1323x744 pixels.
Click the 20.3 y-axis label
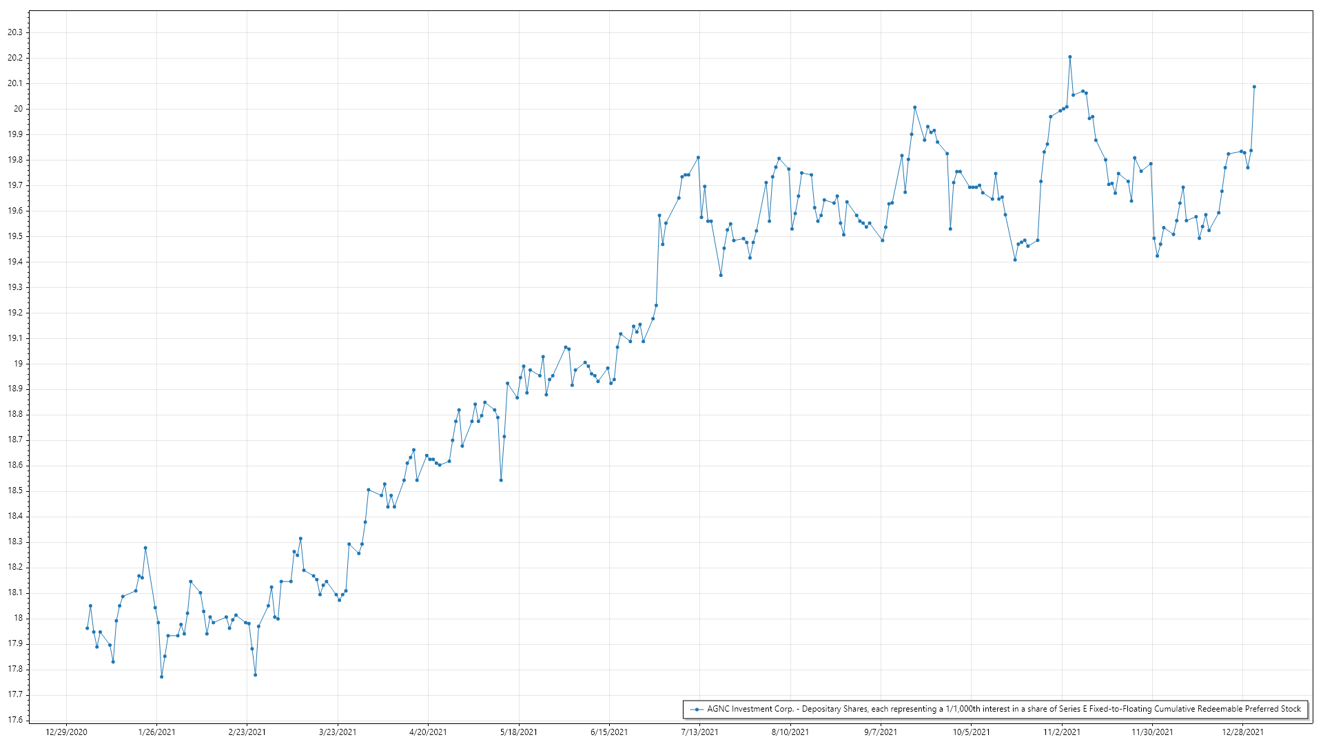click(14, 32)
